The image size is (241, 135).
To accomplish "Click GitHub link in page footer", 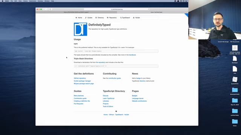I will coord(111,115).
